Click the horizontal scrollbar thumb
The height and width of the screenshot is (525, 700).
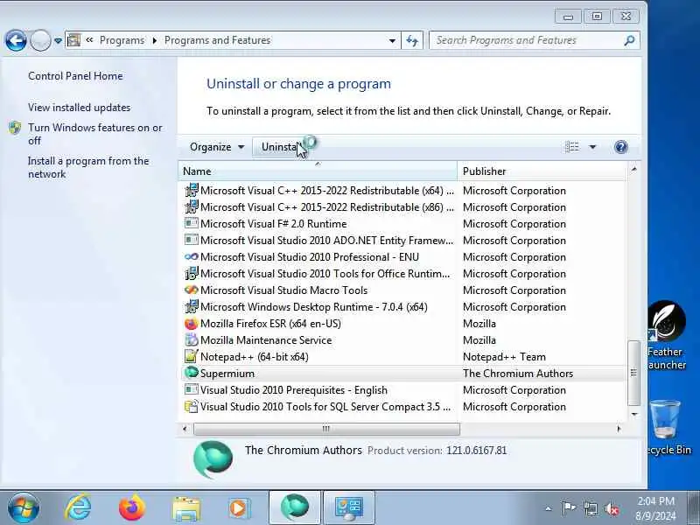click(x=326, y=429)
